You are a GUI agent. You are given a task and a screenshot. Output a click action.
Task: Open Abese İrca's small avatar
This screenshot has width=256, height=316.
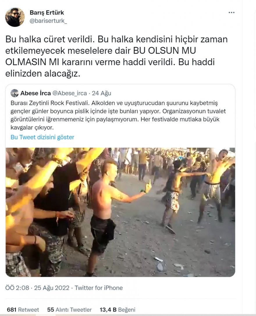click(x=15, y=93)
